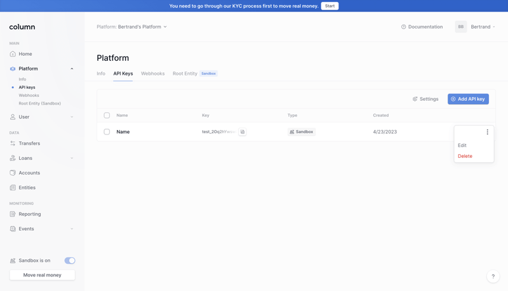
Task: Click the 4/23/2023 created date
Action: pos(385,132)
